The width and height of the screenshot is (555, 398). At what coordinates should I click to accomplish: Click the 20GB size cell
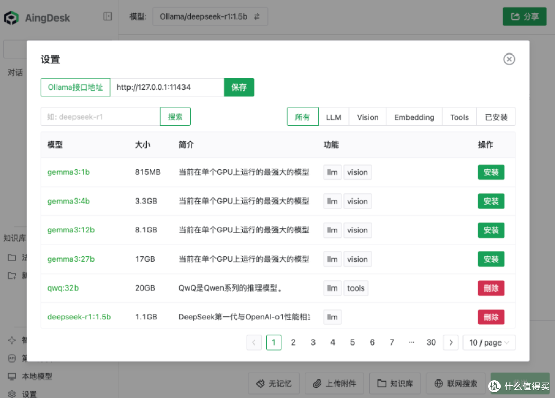pyautogui.click(x=145, y=288)
